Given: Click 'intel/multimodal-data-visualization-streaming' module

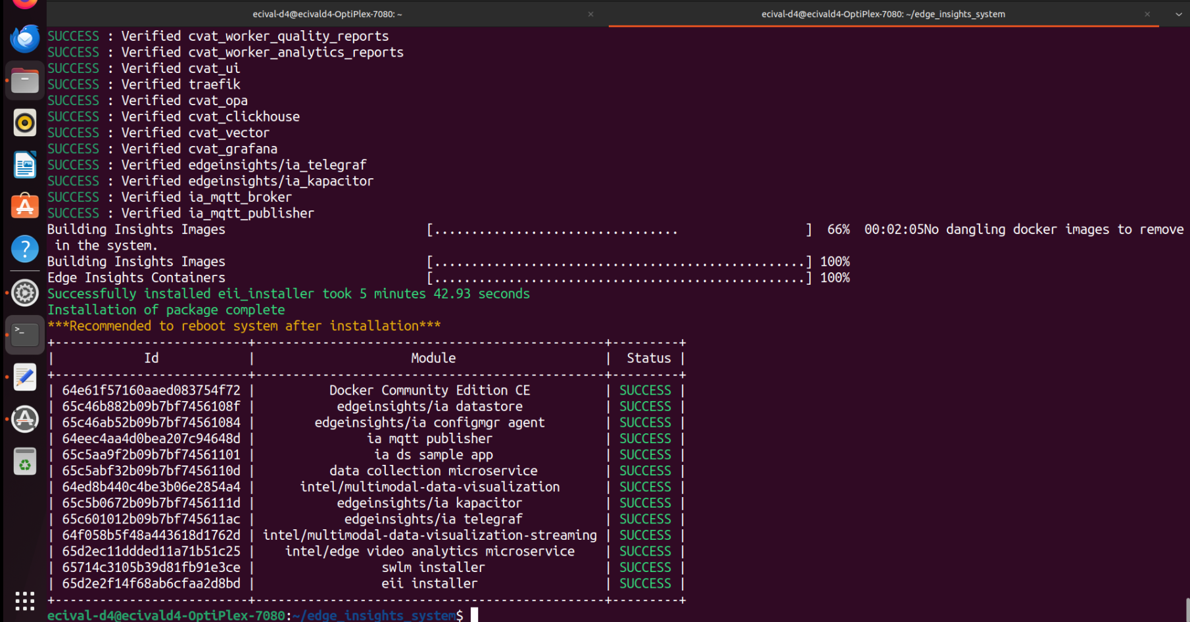Looking at the screenshot, I should click(x=429, y=535).
